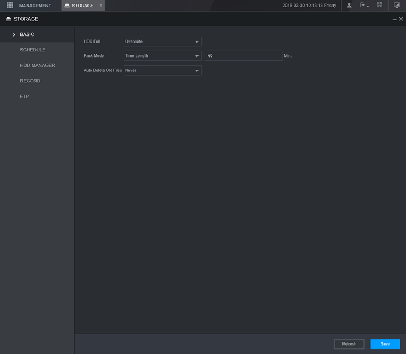This screenshot has width=406, height=354.
Task: Open the Pack Mode dropdown
Action: pyautogui.click(x=163, y=56)
